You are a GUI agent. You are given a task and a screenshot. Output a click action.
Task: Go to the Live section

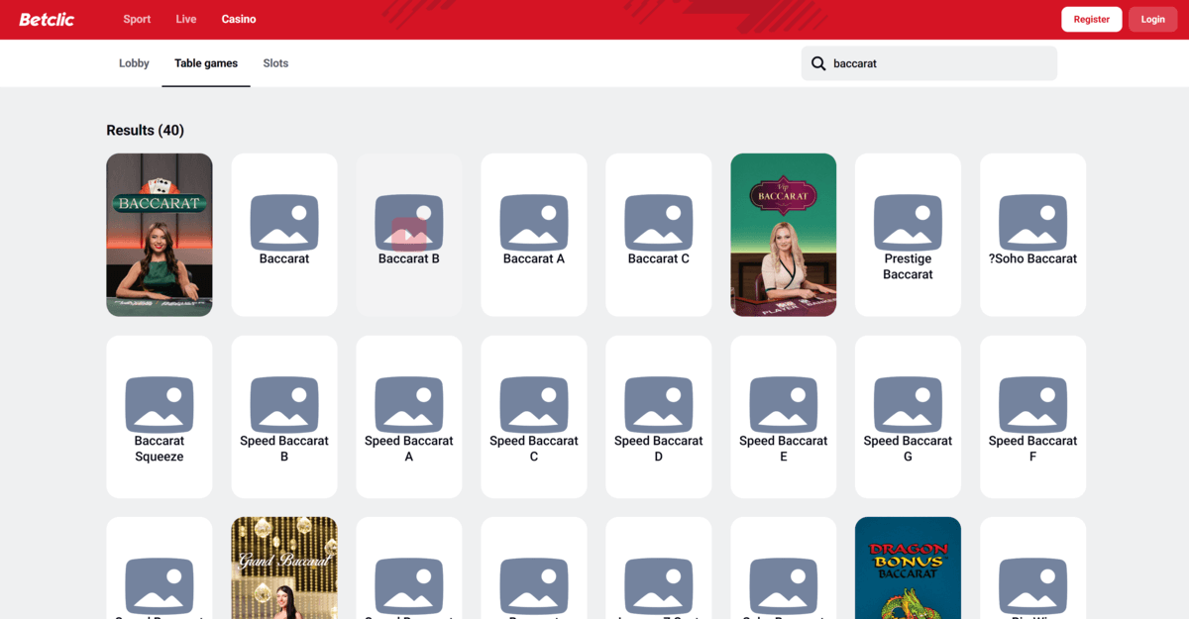(186, 19)
